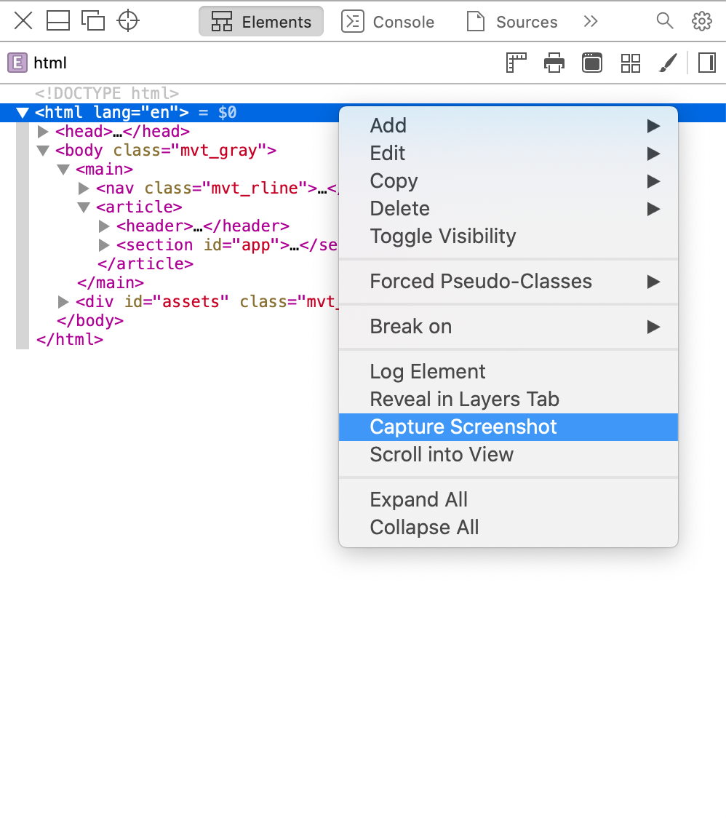Select the html breadcrumb label
726x818 pixels.
click(50, 63)
